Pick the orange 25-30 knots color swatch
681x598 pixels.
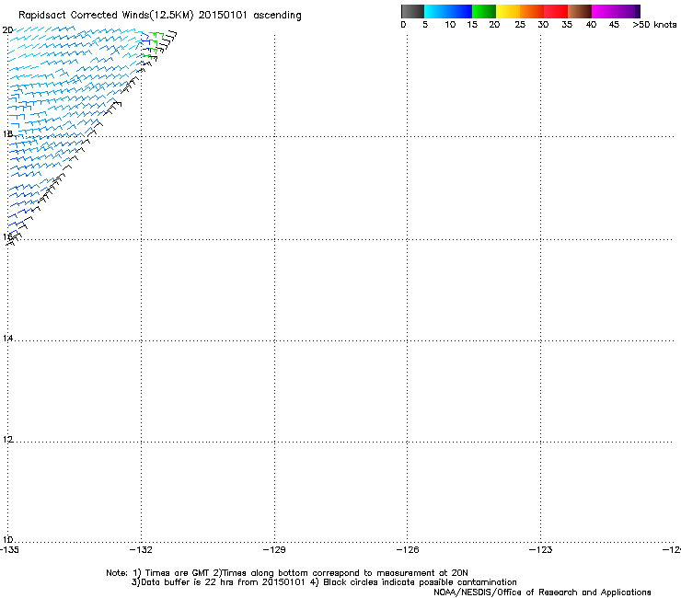[532, 11]
